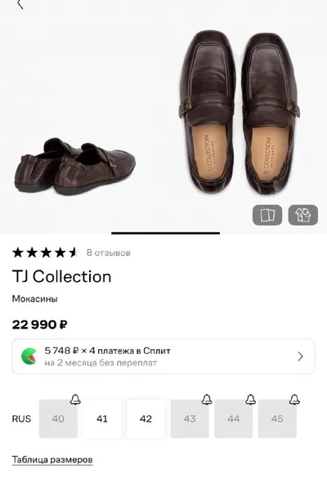327x479 pixels.
Task: Open the RUS size system selector
Action: pos(21,419)
